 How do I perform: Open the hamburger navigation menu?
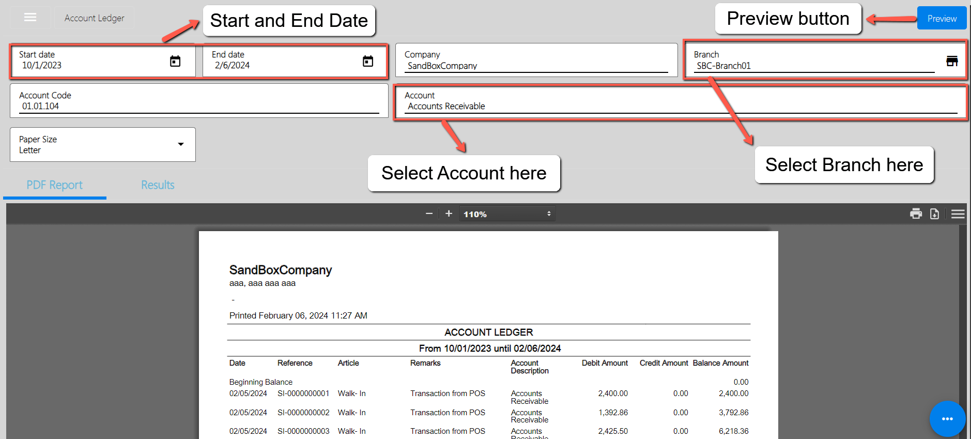[x=30, y=18]
